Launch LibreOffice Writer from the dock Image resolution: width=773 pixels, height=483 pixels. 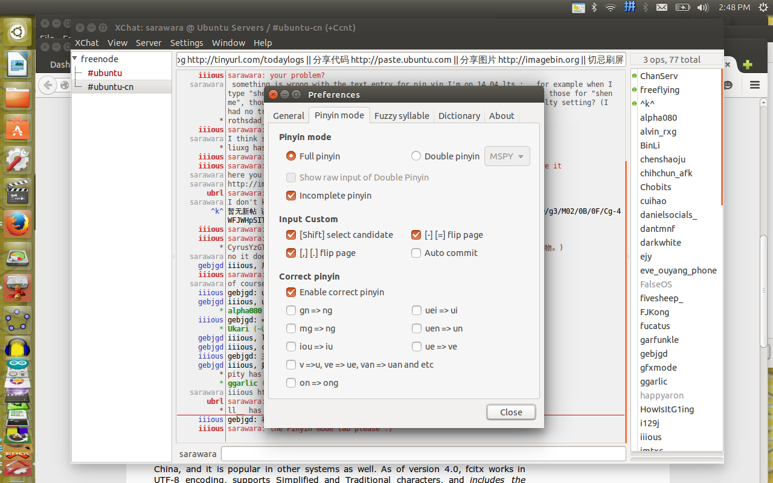click(18, 63)
